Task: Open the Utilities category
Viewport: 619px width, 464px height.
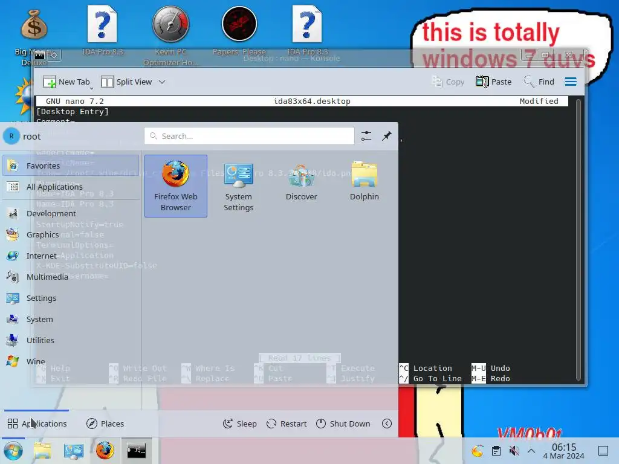Action: click(71, 340)
